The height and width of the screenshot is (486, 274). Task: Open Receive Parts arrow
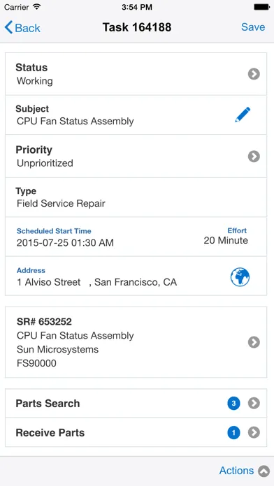(254, 432)
